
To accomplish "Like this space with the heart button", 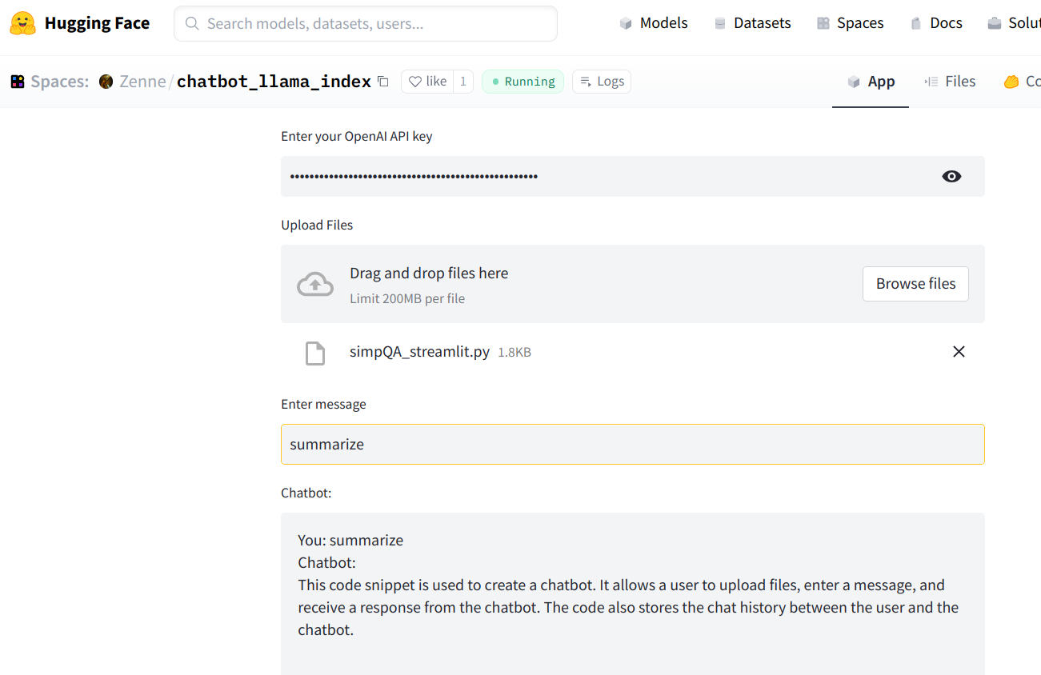I will click(x=427, y=82).
